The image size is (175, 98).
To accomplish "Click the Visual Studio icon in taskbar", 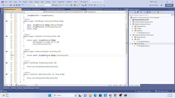I will [110, 95].
